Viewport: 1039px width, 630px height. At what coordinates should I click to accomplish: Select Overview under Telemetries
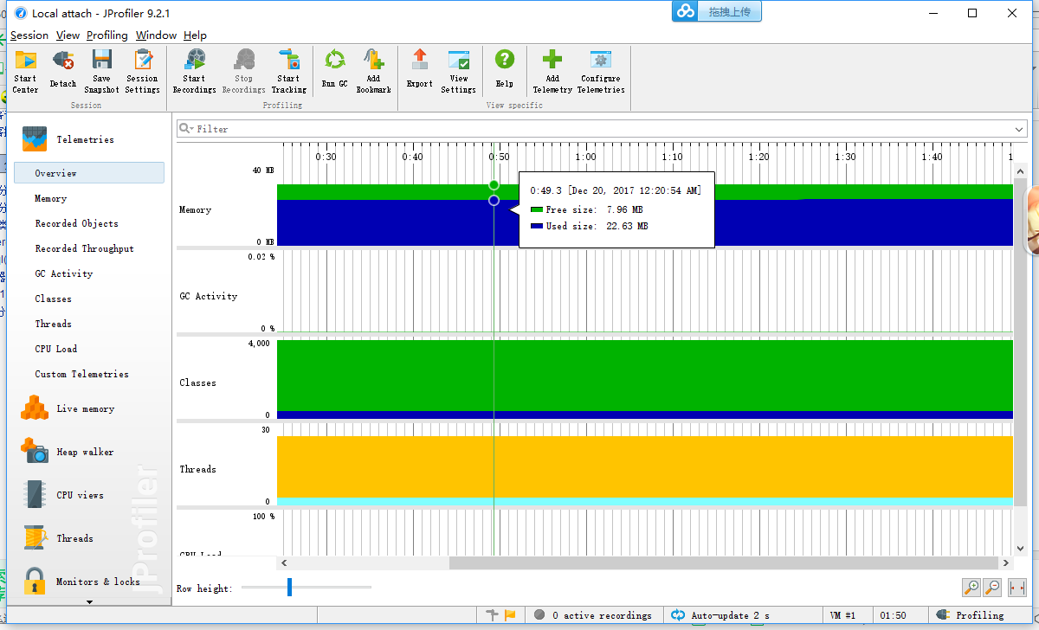[89, 173]
